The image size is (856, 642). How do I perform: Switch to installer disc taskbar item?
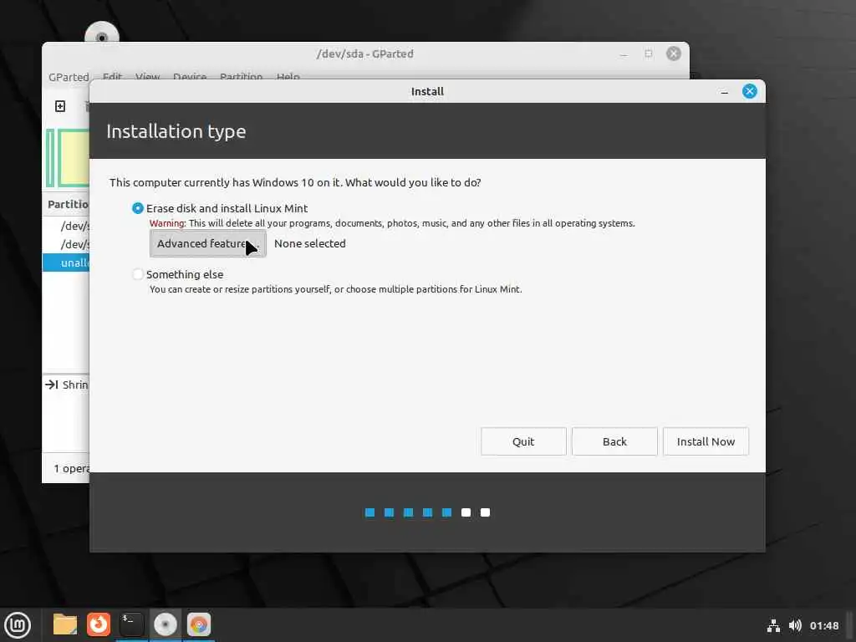pos(166,624)
